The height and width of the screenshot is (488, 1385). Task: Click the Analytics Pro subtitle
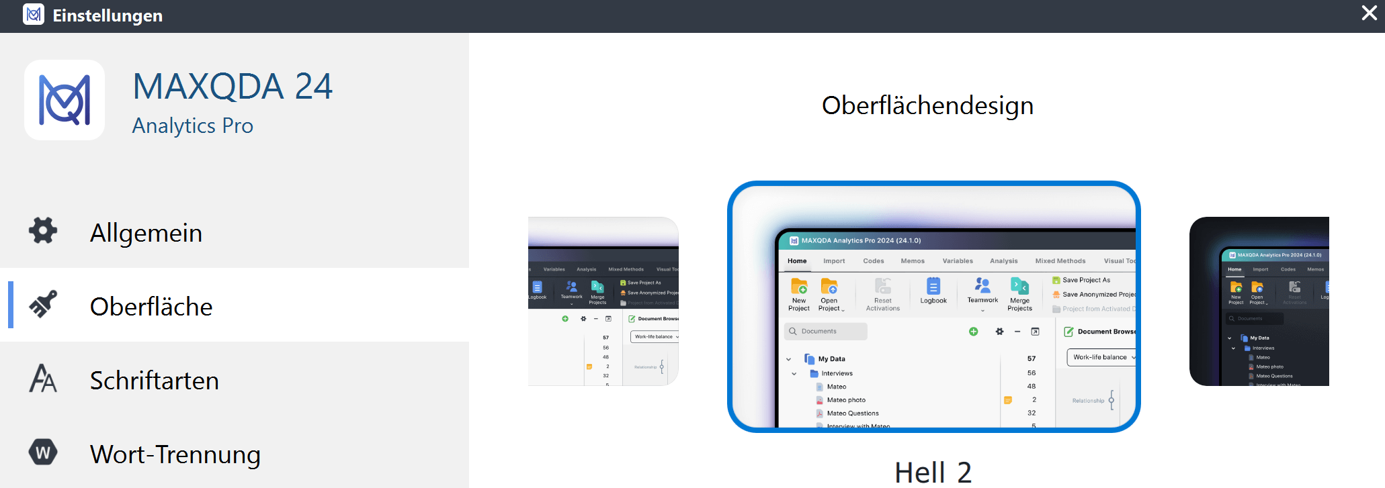(193, 126)
